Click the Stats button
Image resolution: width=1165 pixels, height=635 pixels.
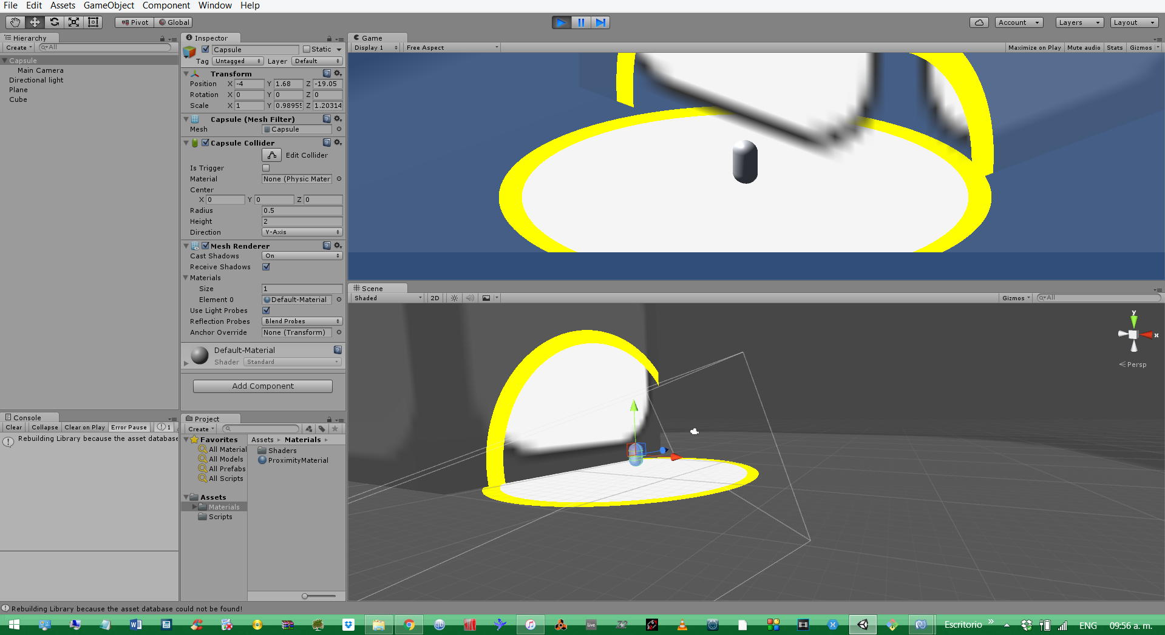(x=1115, y=47)
